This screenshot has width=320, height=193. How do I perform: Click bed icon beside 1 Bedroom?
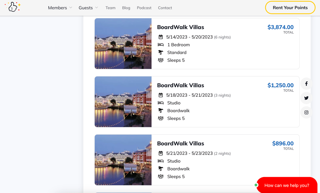(x=161, y=45)
